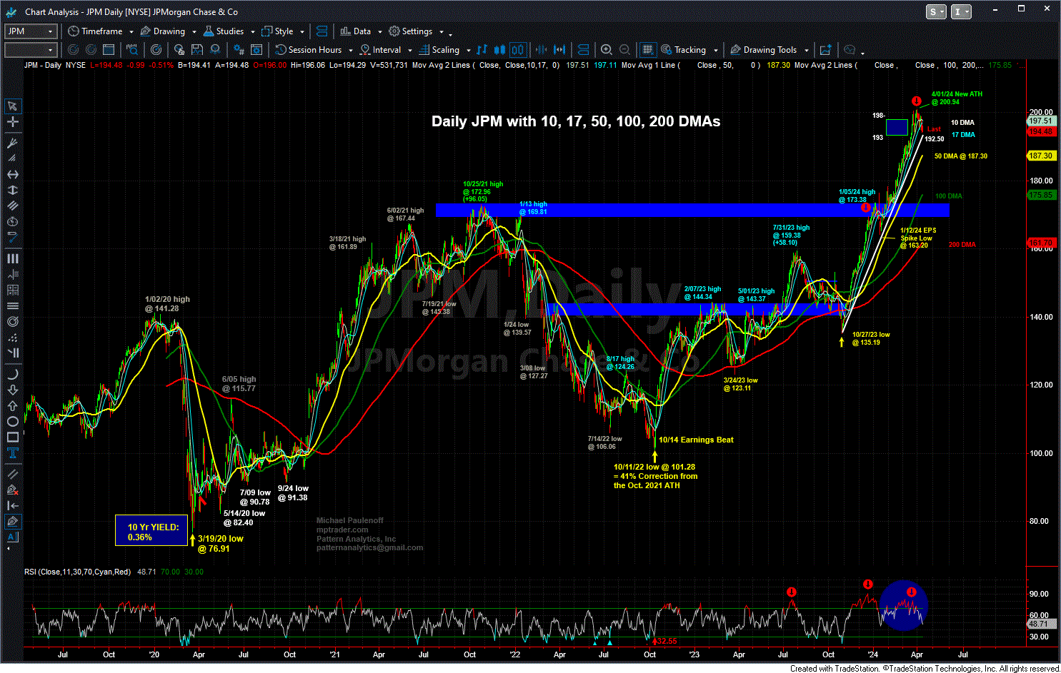
Task: Open the Studies menu
Action: coord(223,31)
